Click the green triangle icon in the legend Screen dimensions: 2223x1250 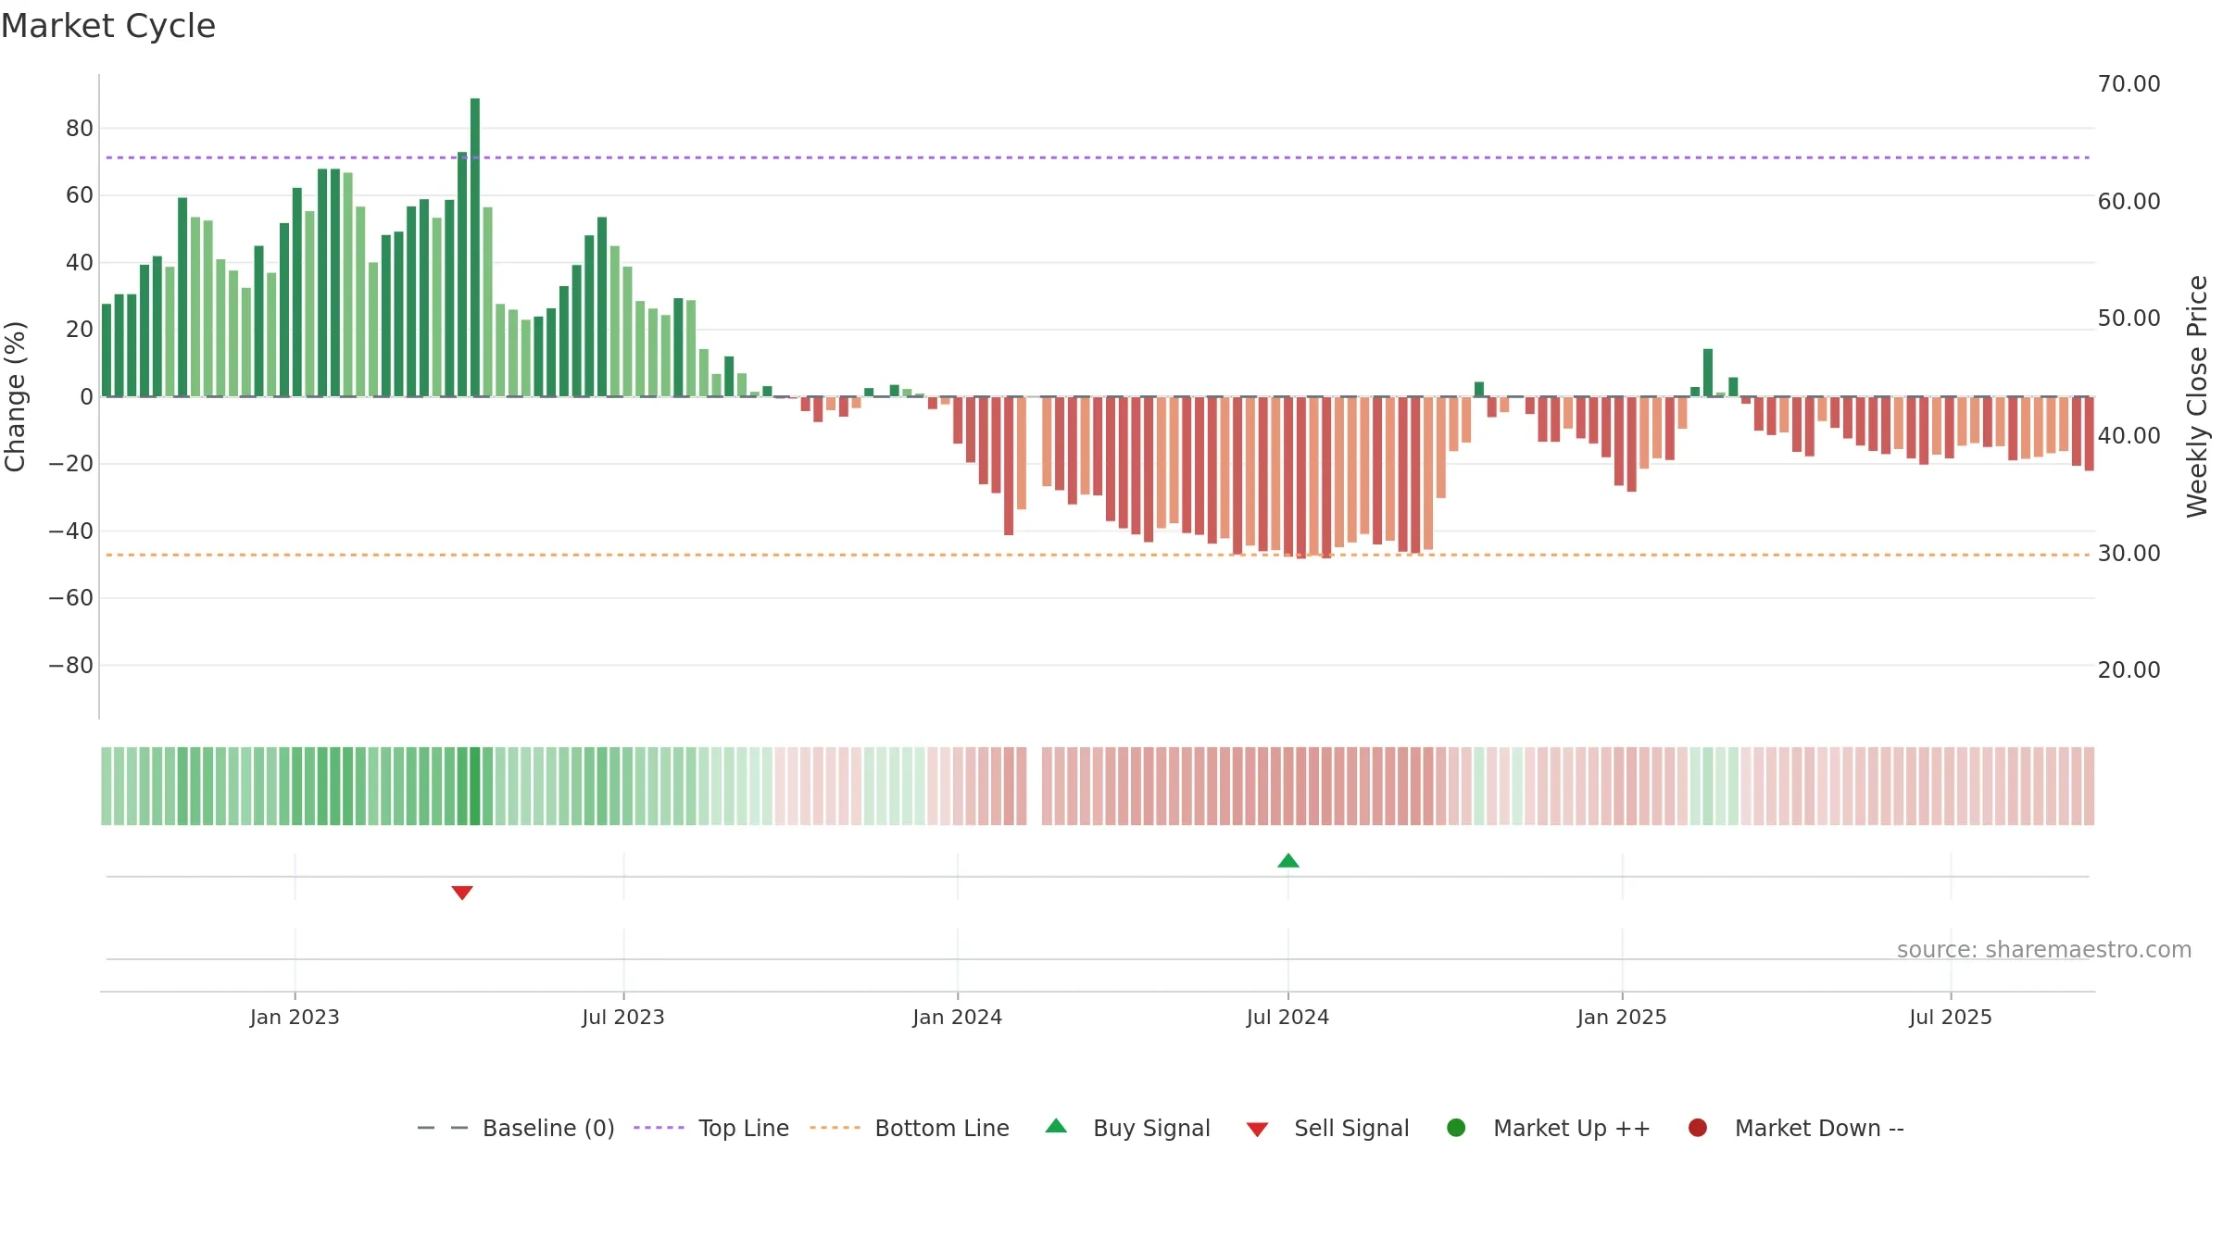[1056, 1126]
